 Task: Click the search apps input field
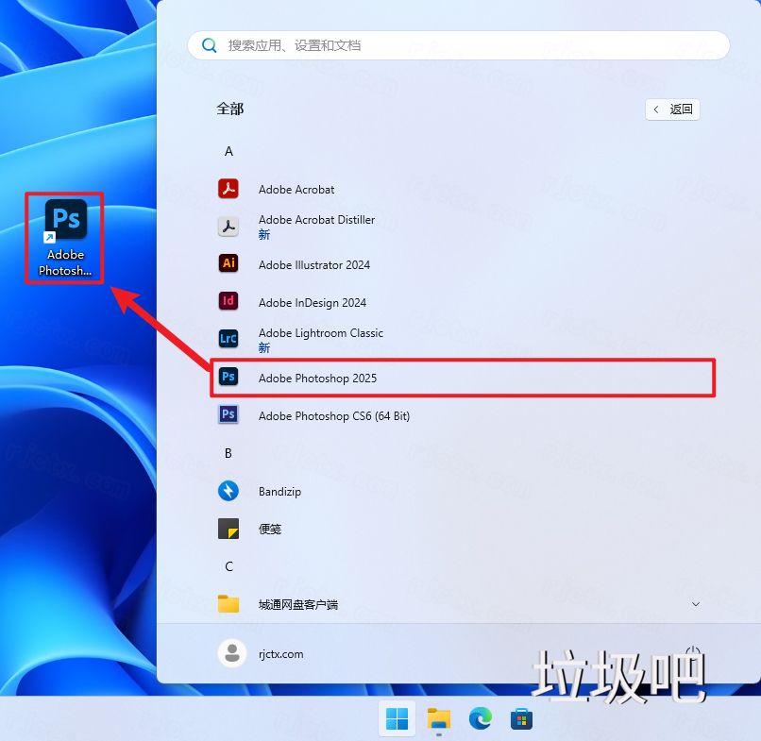(458, 44)
